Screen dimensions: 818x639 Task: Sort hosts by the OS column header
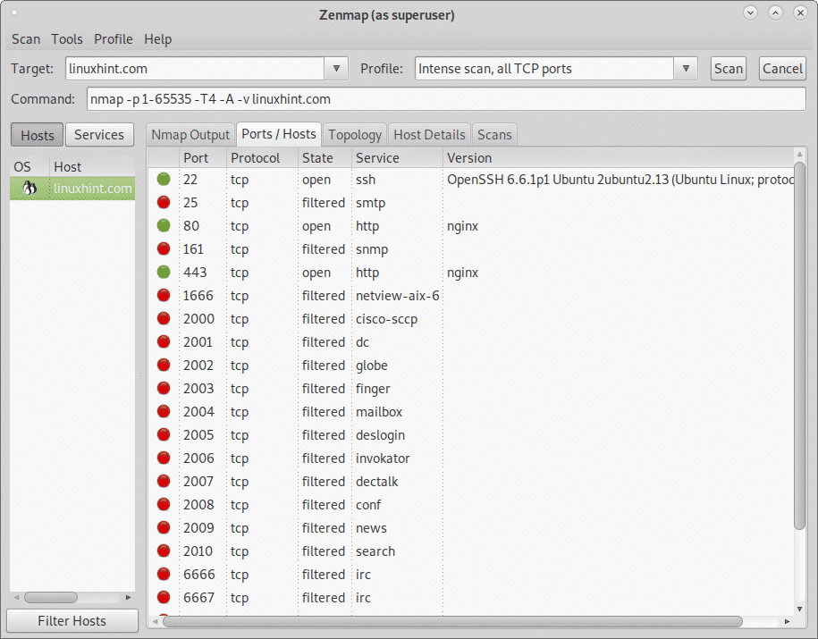[x=30, y=167]
